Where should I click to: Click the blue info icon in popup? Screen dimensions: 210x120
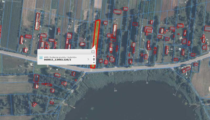point(41,57)
